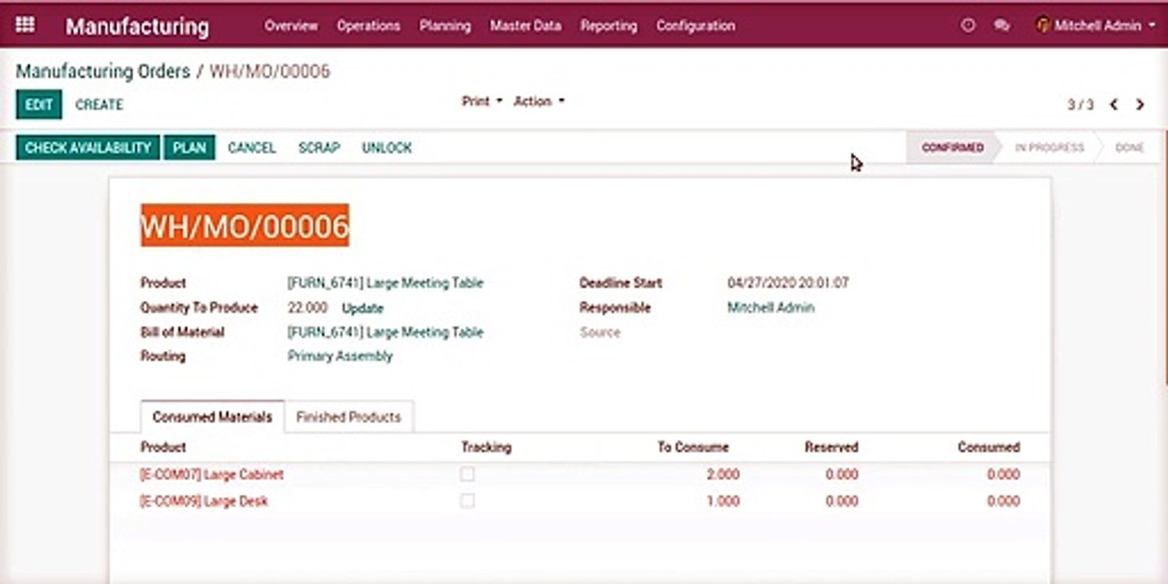This screenshot has width=1168, height=584.
Task: Click Manufacturing app title
Action: (137, 27)
